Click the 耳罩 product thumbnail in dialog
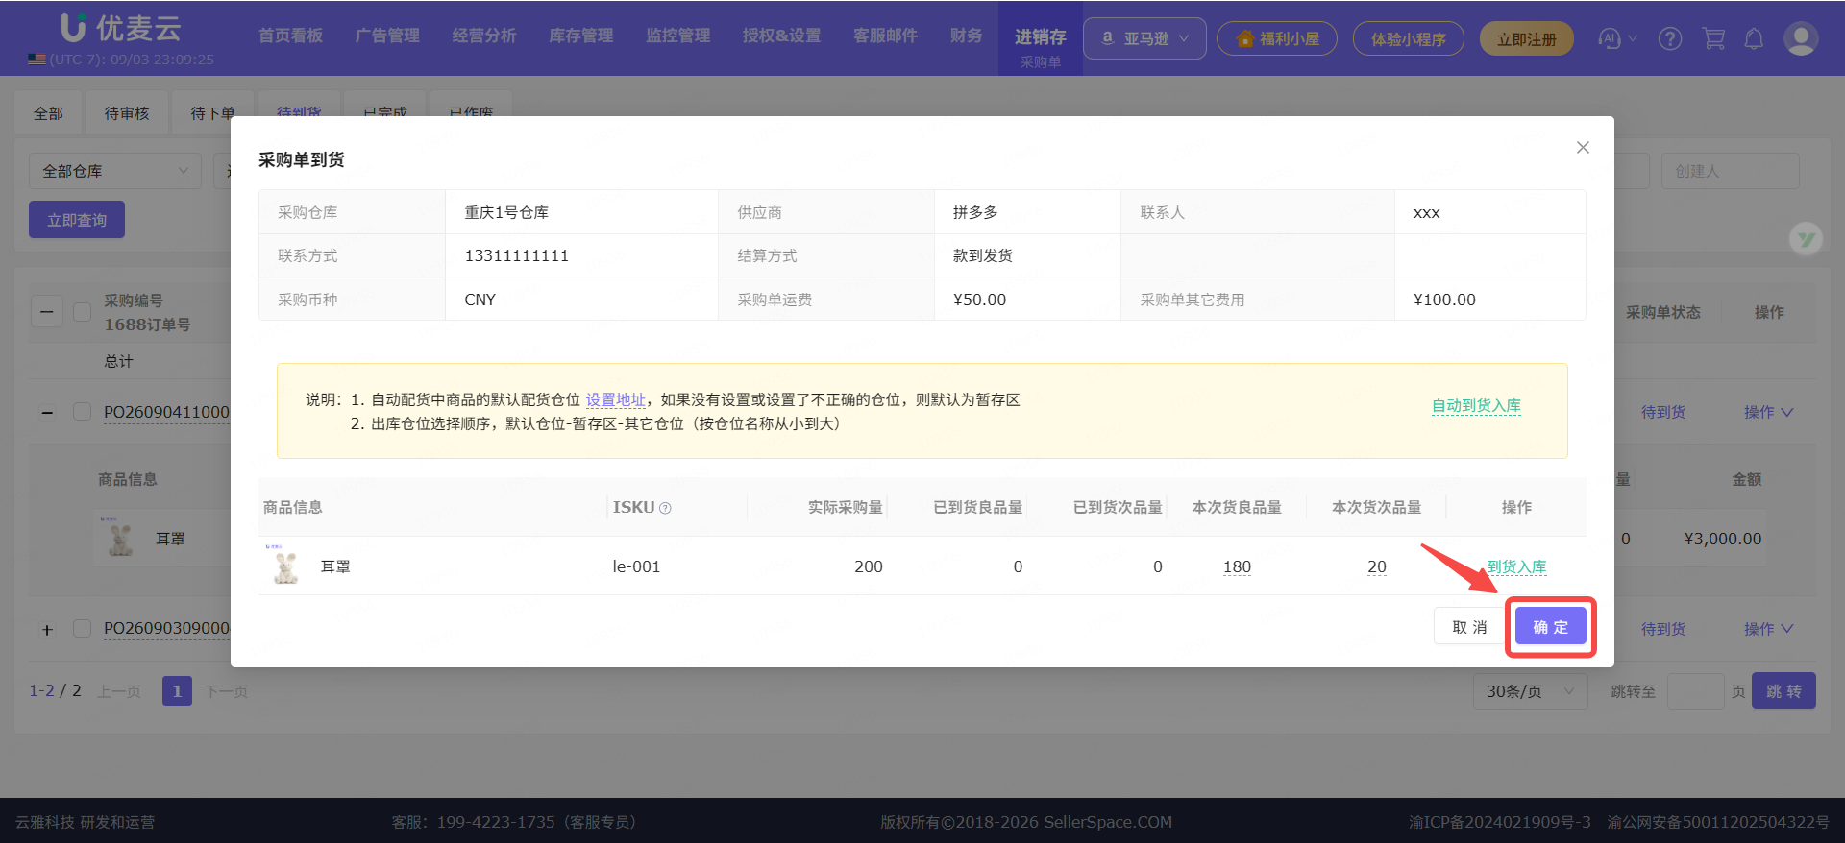 (x=285, y=566)
